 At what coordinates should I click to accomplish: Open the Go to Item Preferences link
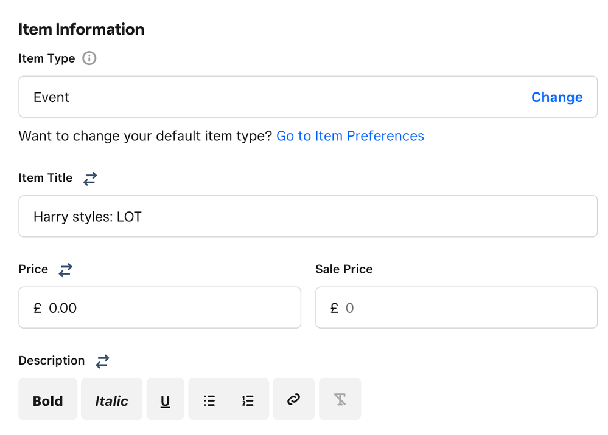(350, 136)
